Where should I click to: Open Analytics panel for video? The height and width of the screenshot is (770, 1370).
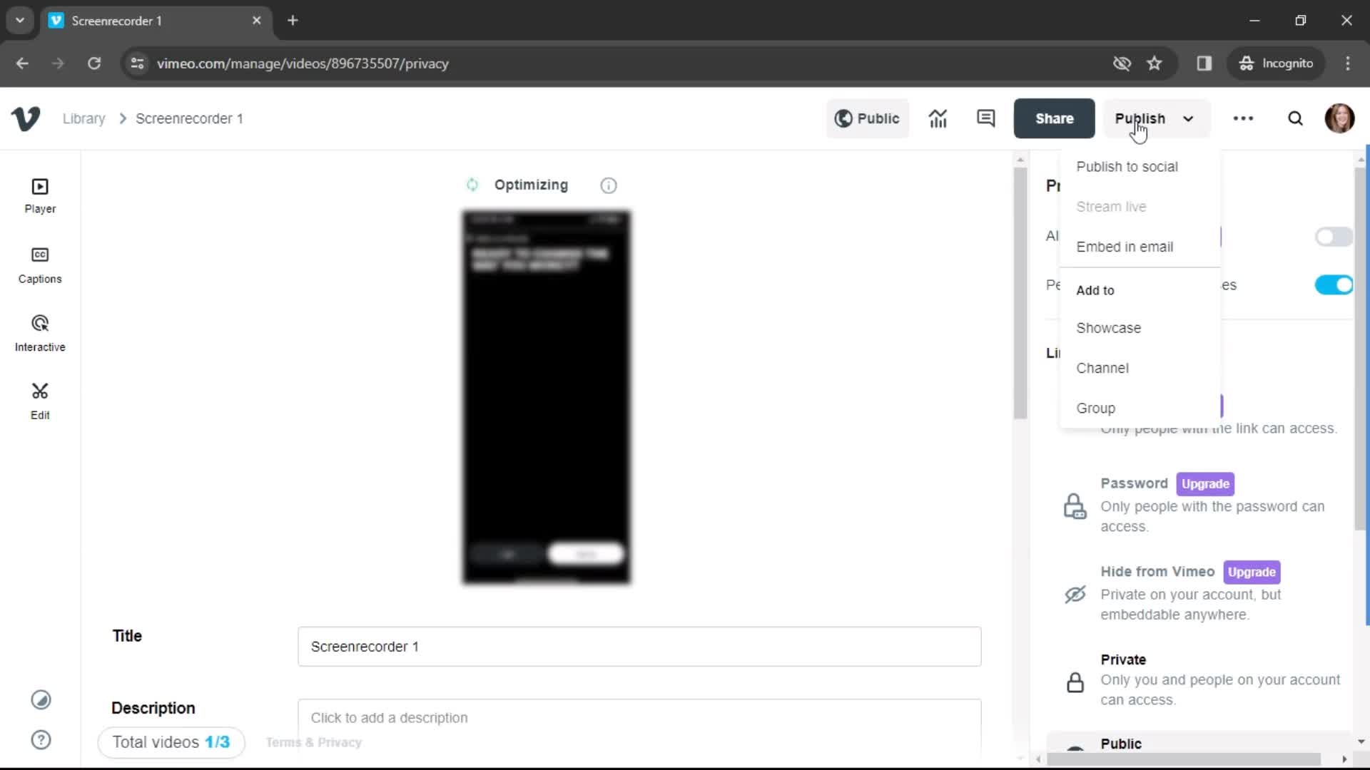point(938,118)
